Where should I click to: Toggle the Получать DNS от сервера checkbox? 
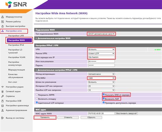[104, 94]
